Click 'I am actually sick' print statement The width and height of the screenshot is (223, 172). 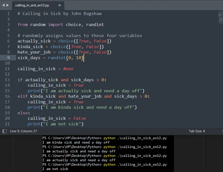pos(86,91)
